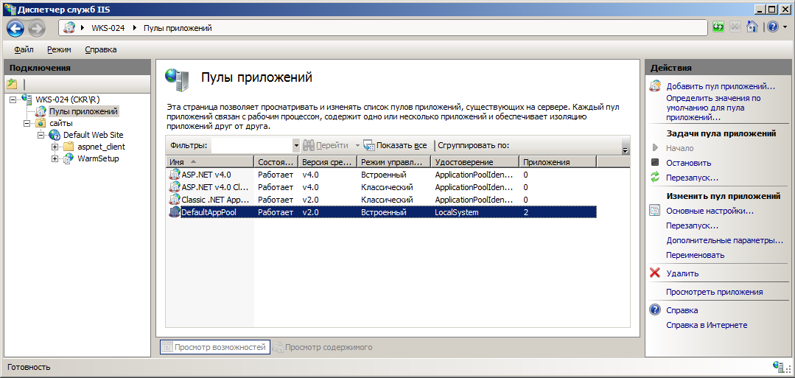
Task: Open the Справка menu in menu bar
Action: coord(101,49)
